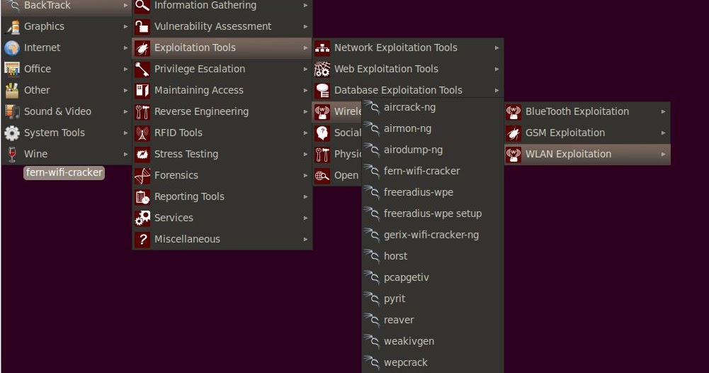This screenshot has height=373, width=709.
Task: Click the Services gears icon
Action: [142, 218]
